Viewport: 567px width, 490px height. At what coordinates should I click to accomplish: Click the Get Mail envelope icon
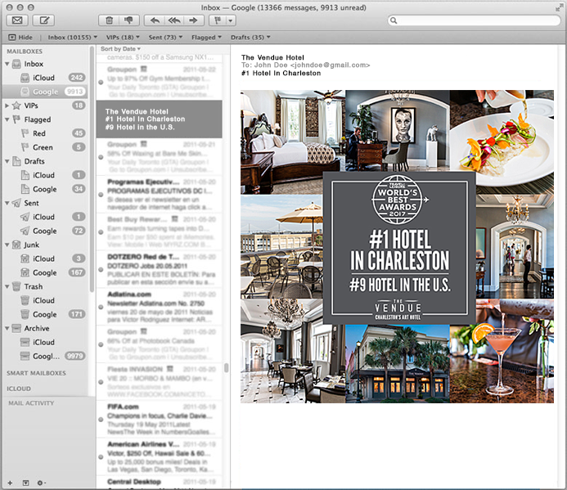click(x=17, y=20)
